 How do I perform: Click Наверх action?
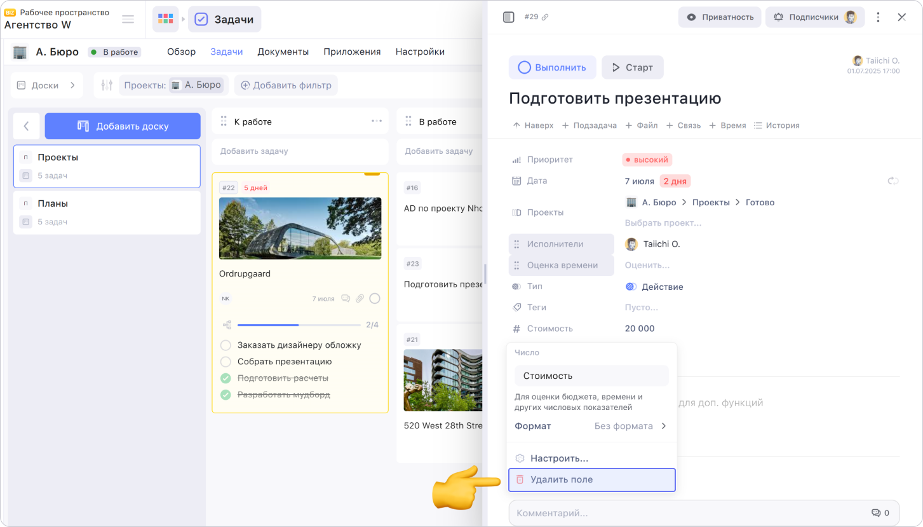click(533, 125)
